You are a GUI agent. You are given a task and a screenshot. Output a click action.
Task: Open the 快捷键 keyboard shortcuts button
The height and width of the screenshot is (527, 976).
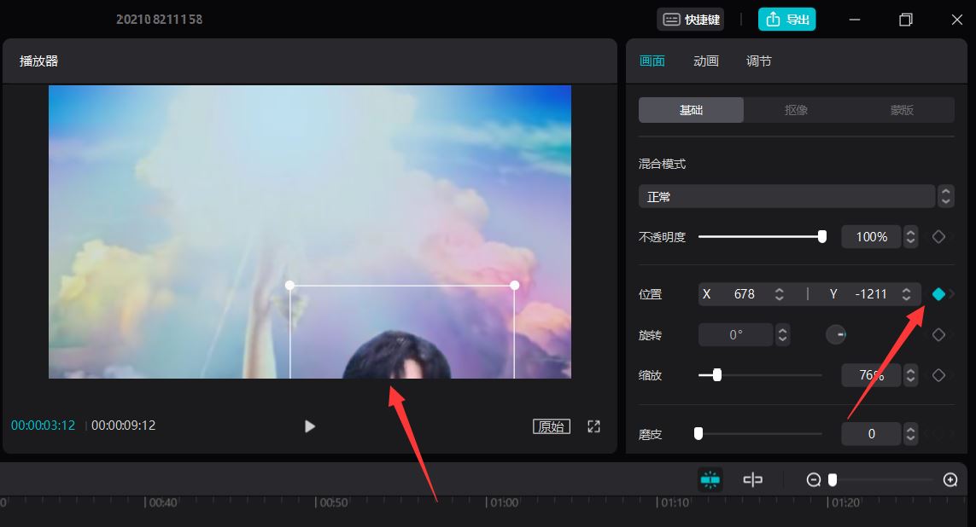click(x=690, y=20)
